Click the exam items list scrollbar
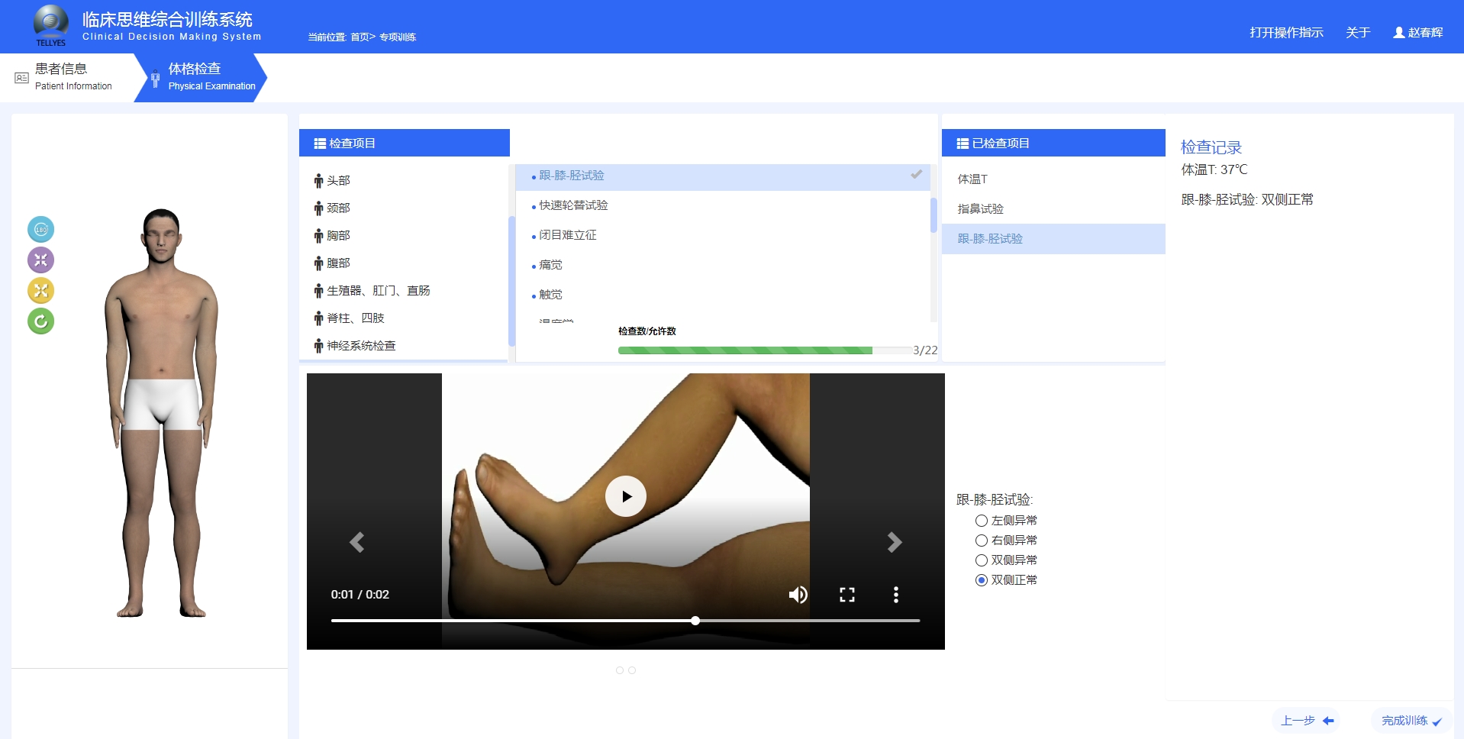Image resolution: width=1464 pixels, height=739 pixels. 934,215
